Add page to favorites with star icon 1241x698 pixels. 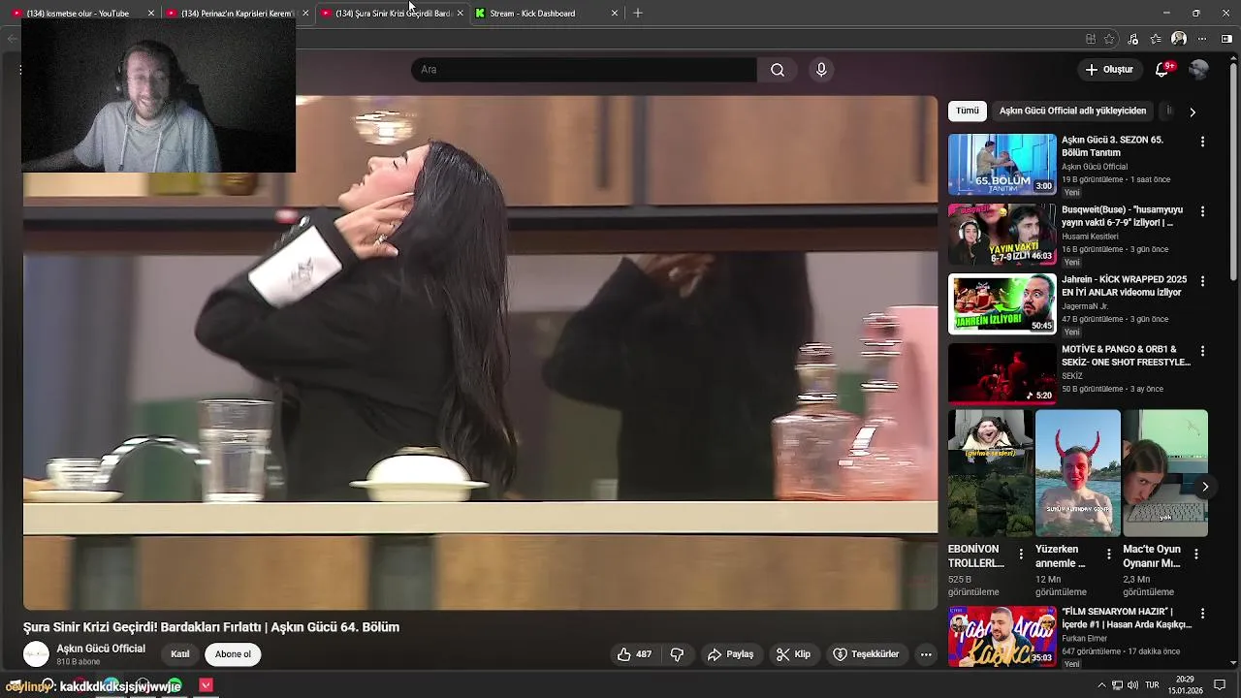tap(1109, 39)
